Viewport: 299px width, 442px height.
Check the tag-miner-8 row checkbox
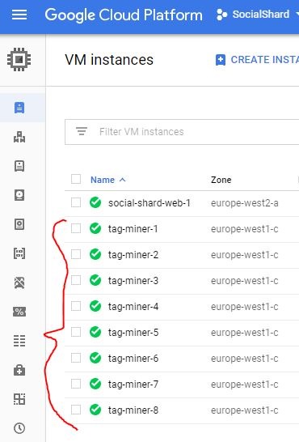pos(76,410)
